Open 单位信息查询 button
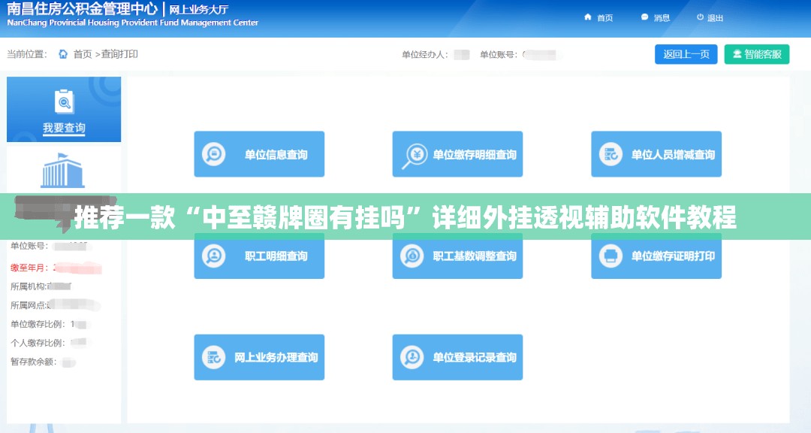This screenshot has width=811, height=433. 259,154
